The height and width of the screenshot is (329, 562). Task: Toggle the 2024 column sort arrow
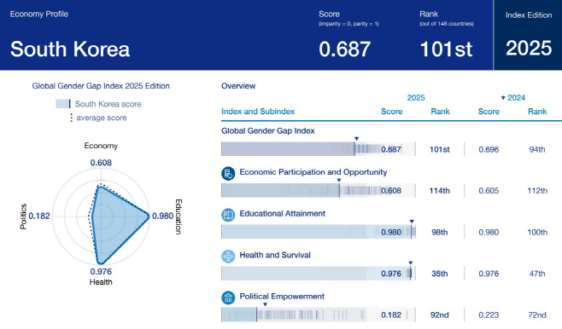pyautogui.click(x=503, y=98)
